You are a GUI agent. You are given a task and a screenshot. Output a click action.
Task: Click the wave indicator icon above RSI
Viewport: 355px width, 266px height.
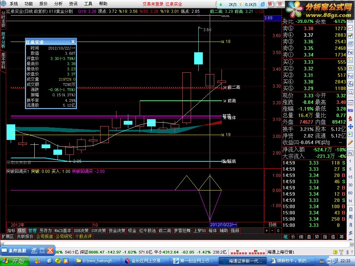[350, 103]
